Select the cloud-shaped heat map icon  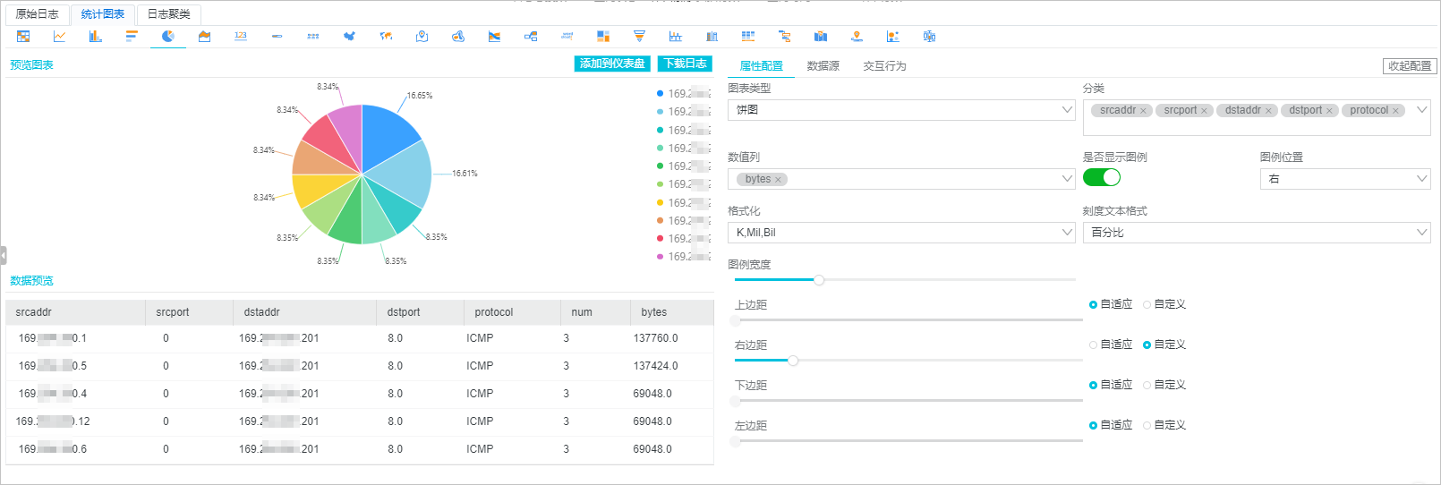click(x=458, y=37)
